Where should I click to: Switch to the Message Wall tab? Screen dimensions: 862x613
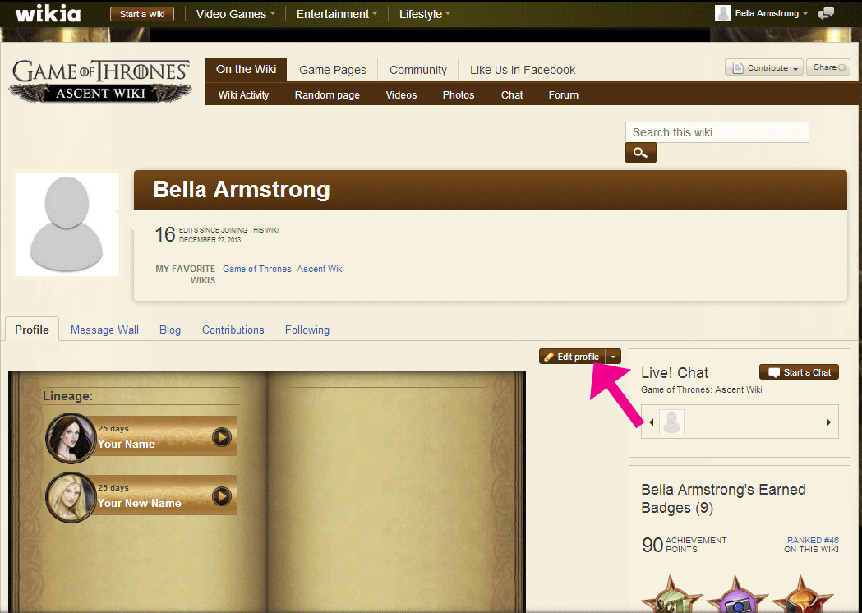pyautogui.click(x=104, y=330)
